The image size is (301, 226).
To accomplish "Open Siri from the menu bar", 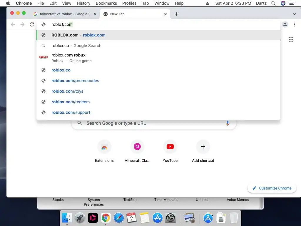I will pyautogui.click(x=283, y=3).
